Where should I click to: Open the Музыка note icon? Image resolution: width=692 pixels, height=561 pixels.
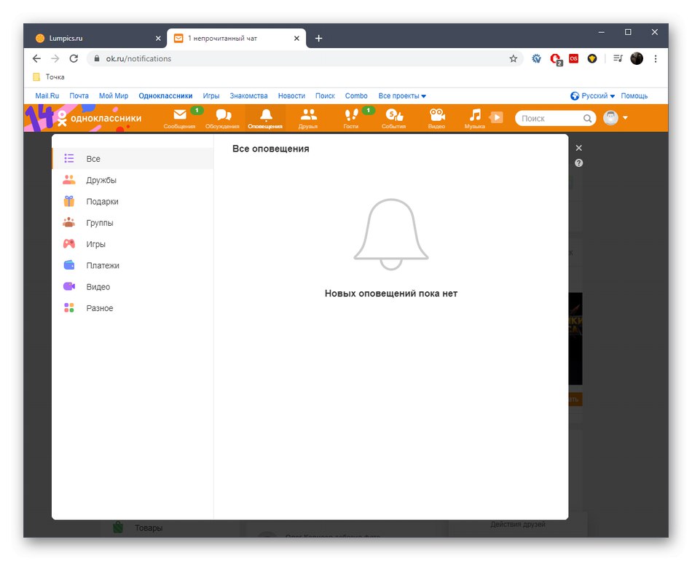coord(475,115)
